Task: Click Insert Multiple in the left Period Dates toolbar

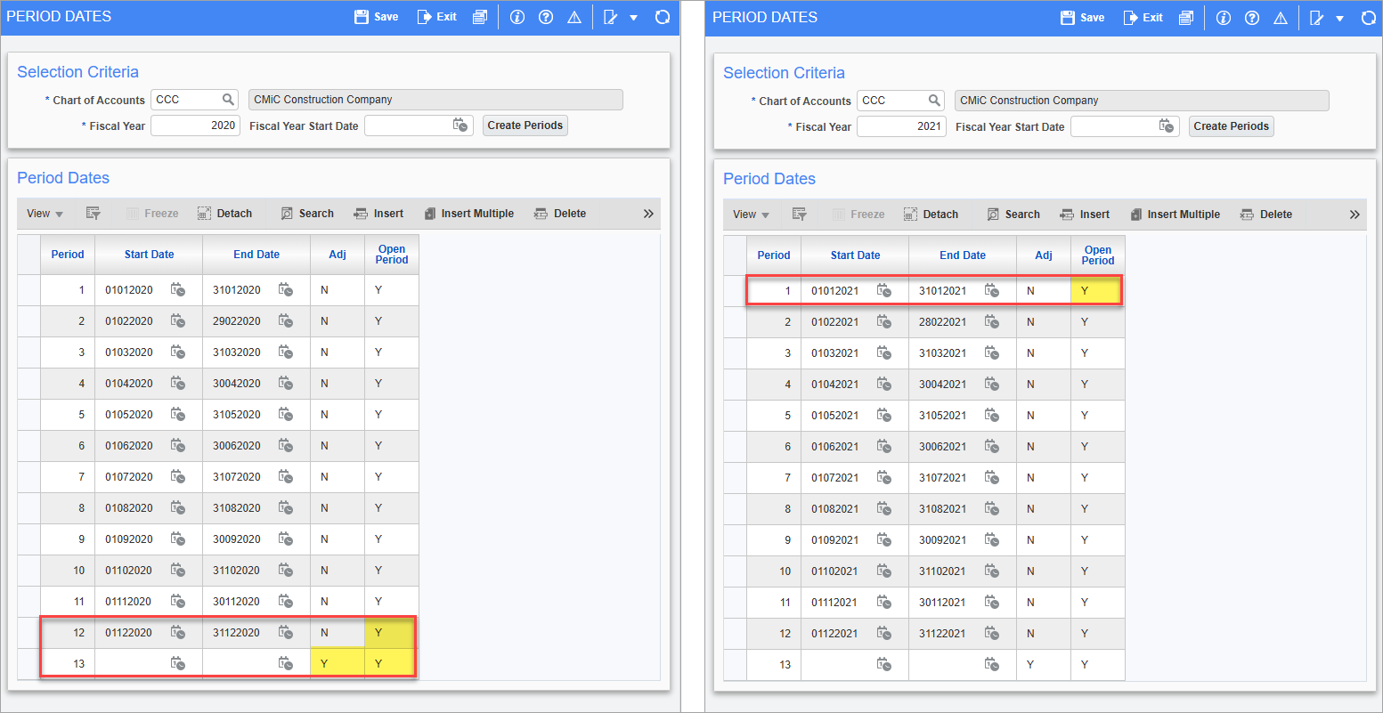Action: tap(468, 214)
